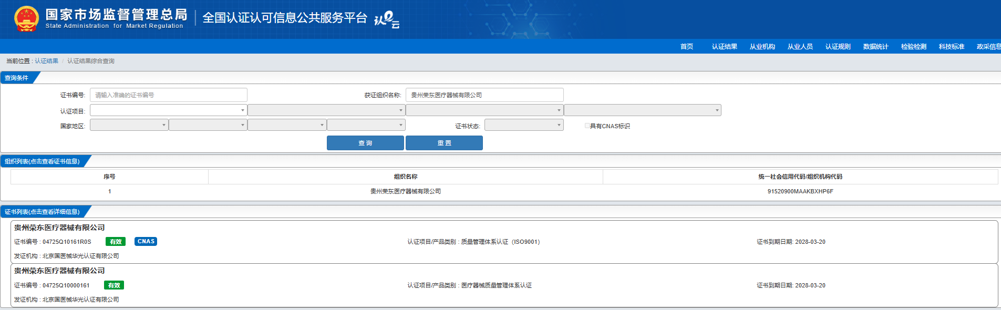Image resolution: width=1001 pixels, height=310 pixels.
Task: Open the 证书状态 dropdown
Action: click(524, 125)
